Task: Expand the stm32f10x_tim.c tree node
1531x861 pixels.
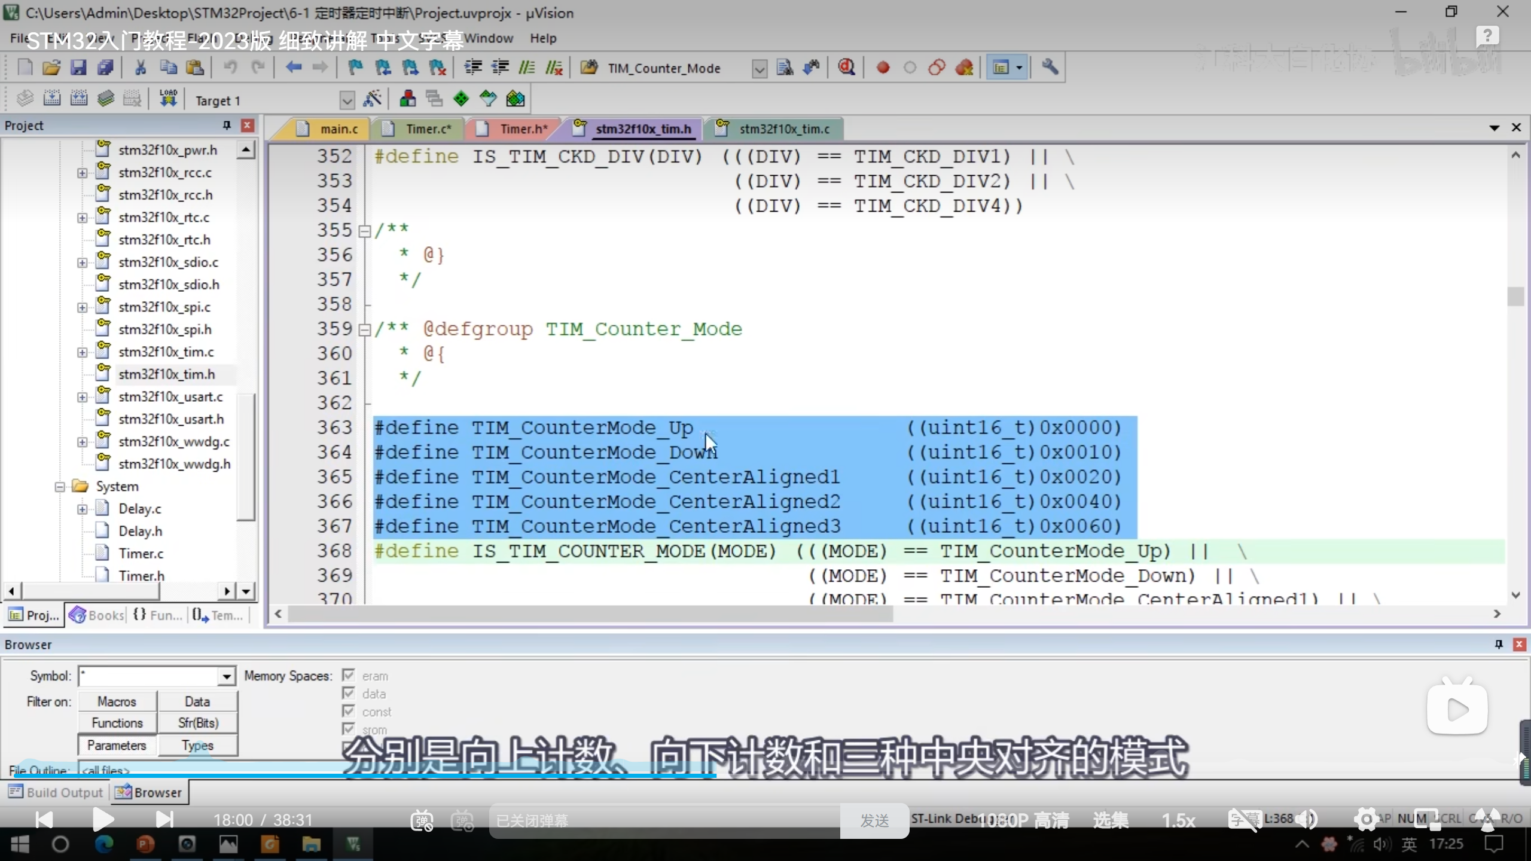Action: (x=83, y=352)
